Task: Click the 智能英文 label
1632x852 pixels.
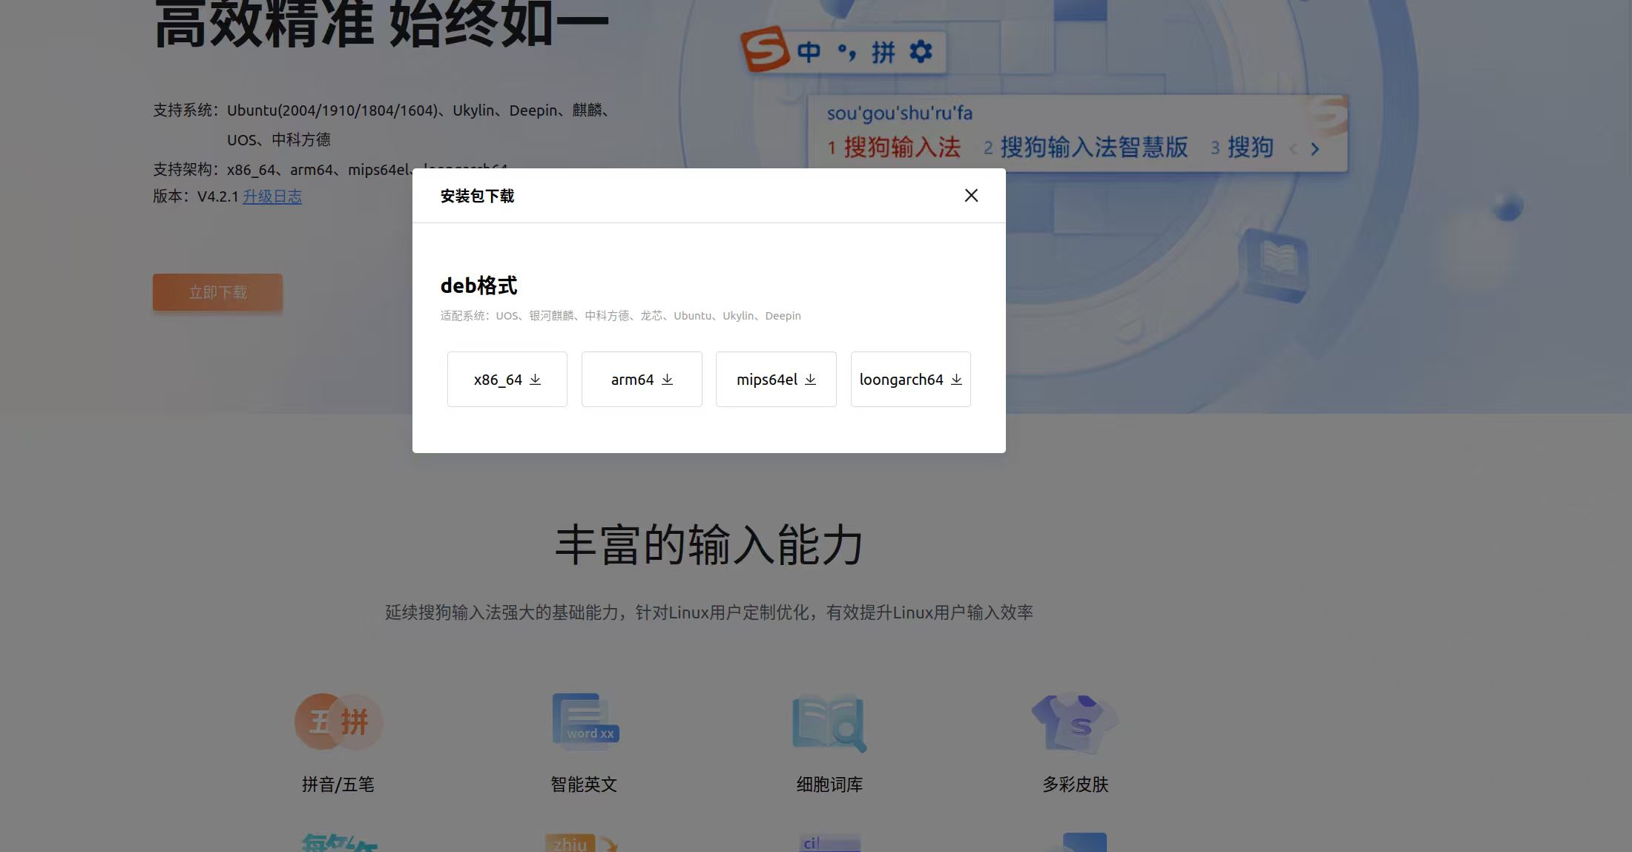Action: (x=584, y=785)
